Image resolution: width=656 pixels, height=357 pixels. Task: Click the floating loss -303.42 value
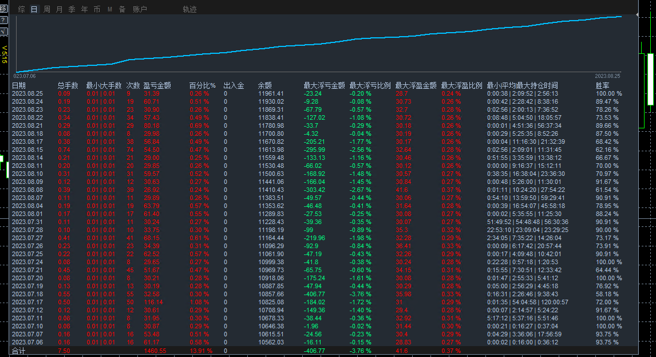(314, 190)
